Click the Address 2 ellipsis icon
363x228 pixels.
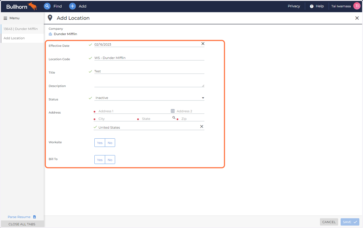[173, 111]
